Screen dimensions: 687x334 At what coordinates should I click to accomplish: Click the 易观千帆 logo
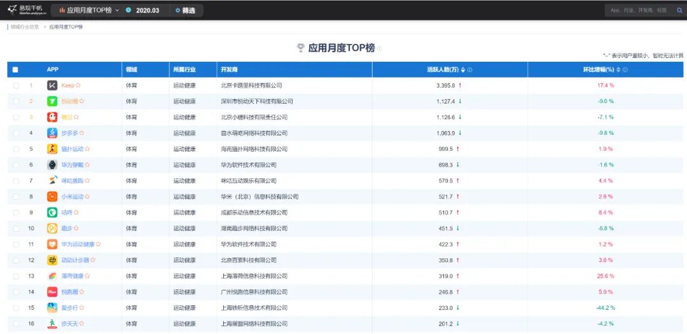(26, 10)
